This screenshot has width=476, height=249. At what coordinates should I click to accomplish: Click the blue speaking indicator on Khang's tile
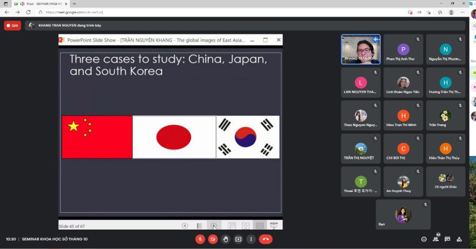pyautogui.click(x=376, y=39)
